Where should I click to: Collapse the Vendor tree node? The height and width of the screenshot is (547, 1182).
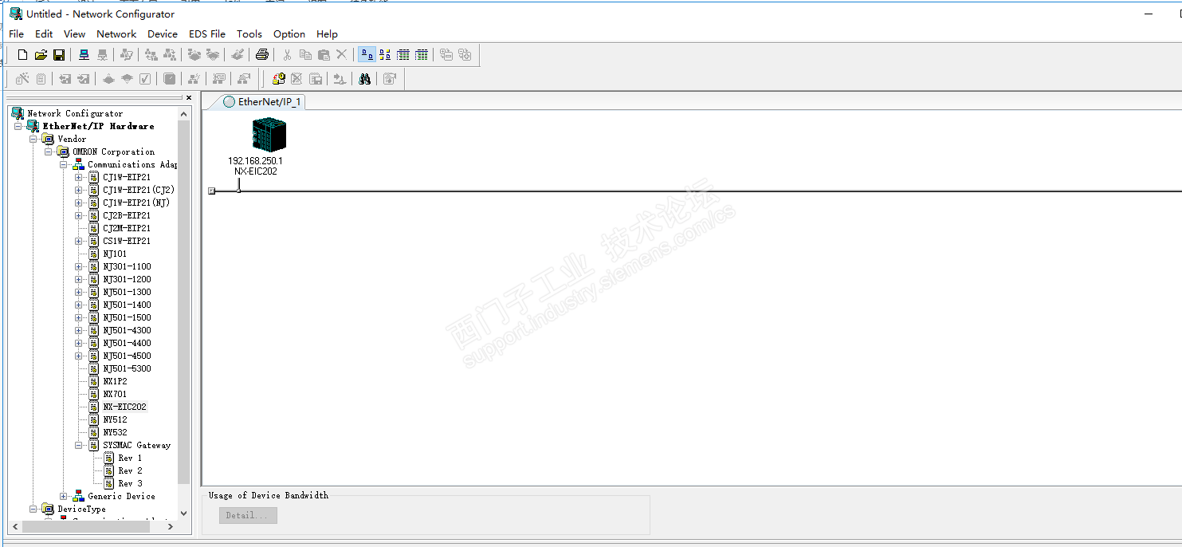33,139
